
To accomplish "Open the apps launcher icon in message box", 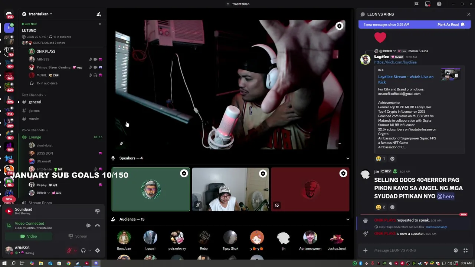I will coord(465,250).
